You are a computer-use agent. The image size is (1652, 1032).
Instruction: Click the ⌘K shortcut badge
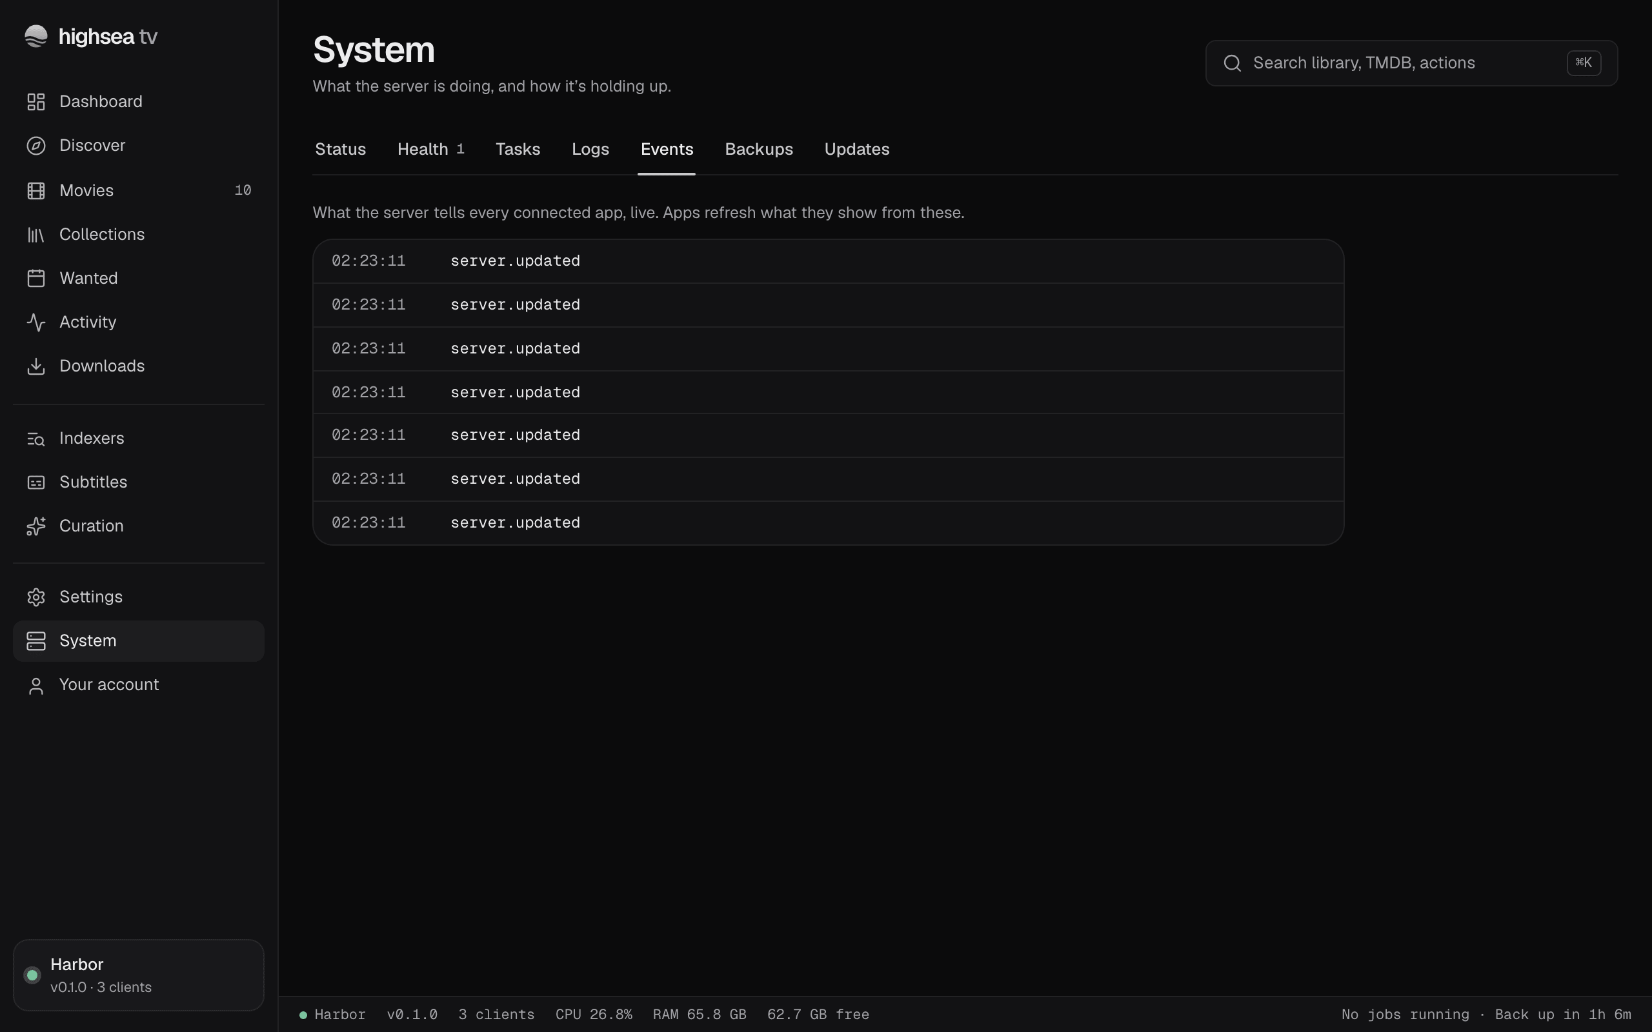(1583, 63)
